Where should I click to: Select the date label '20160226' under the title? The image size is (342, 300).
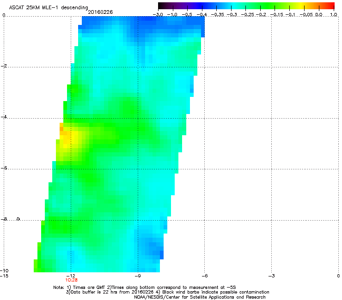click(100, 12)
